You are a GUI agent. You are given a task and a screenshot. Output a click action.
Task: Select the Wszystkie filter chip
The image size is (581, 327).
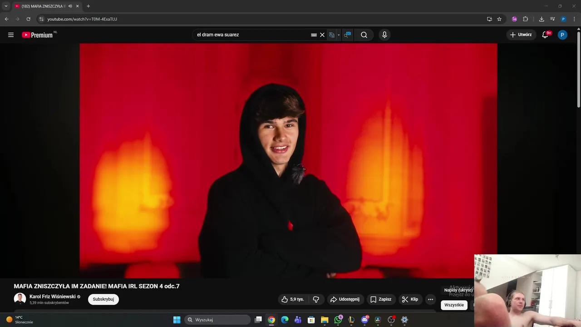454,305
